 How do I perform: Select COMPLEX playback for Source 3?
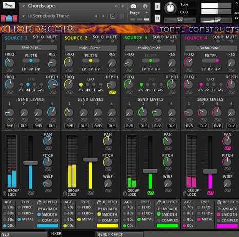click(159, 220)
